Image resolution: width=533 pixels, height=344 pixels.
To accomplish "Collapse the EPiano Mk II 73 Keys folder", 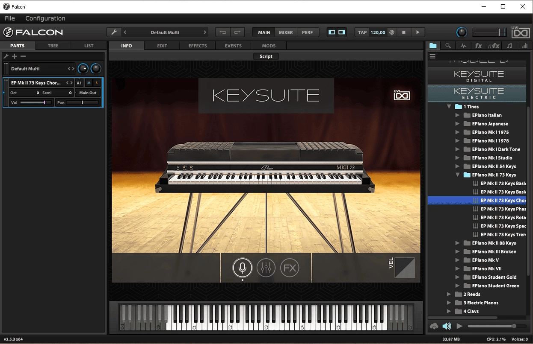I will (457, 175).
